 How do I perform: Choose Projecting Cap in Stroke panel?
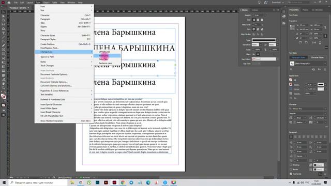click(262, 20)
